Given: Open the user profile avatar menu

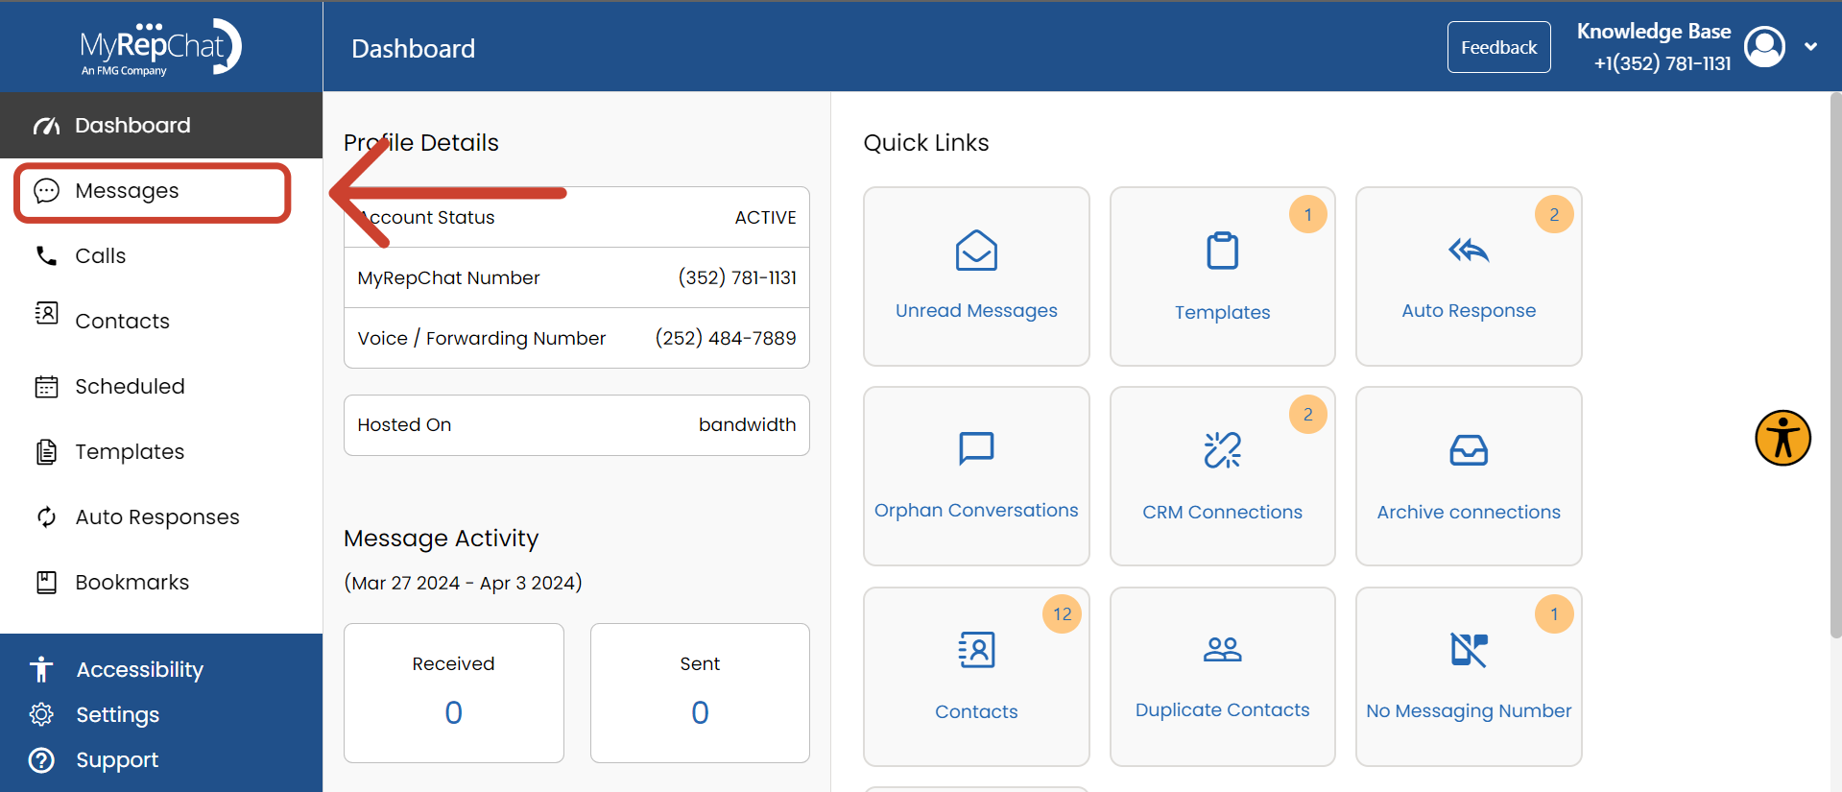Looking at the screenshot, I should 1764,46.
